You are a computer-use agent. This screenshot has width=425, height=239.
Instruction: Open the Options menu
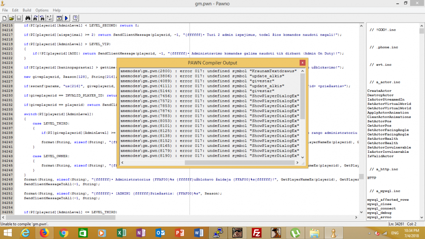click(42, 10)
